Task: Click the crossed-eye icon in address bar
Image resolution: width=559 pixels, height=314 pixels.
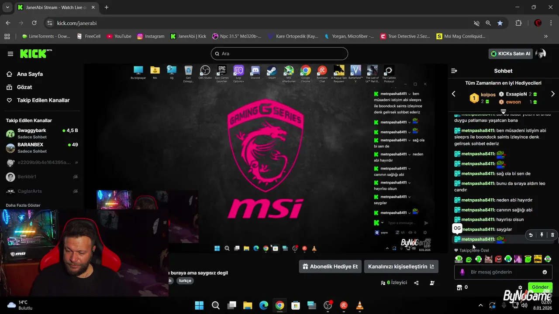Action: (x=476, y=23)
